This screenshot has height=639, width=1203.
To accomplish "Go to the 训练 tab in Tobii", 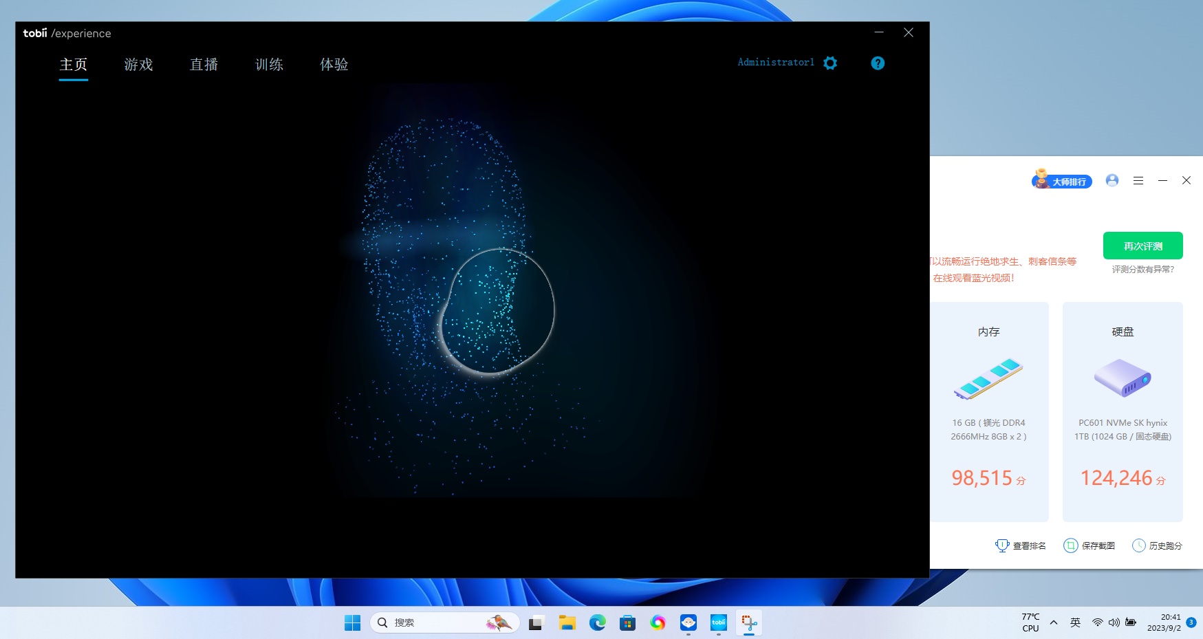I will point(270,65).
